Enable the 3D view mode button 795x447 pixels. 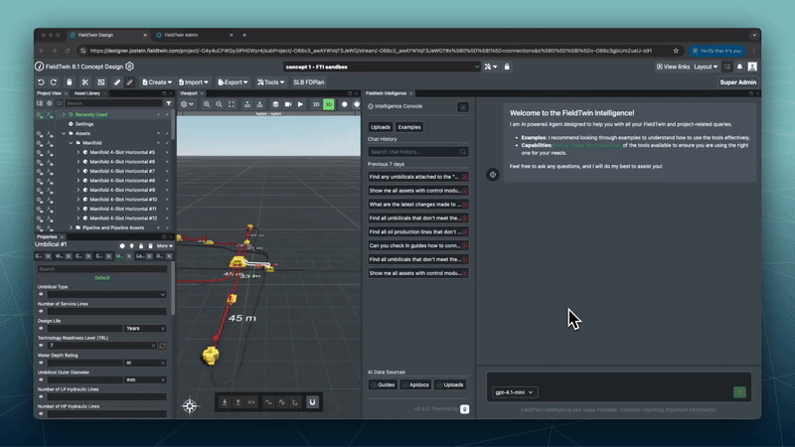[x=329, y=104]
